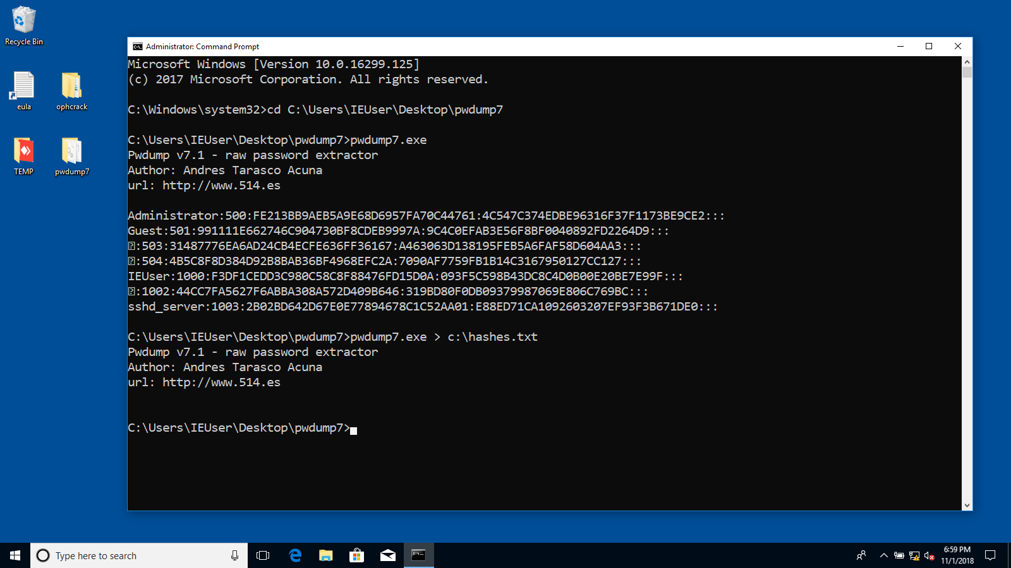Open the Command Prompt system menu icon

tap(137, 47)
